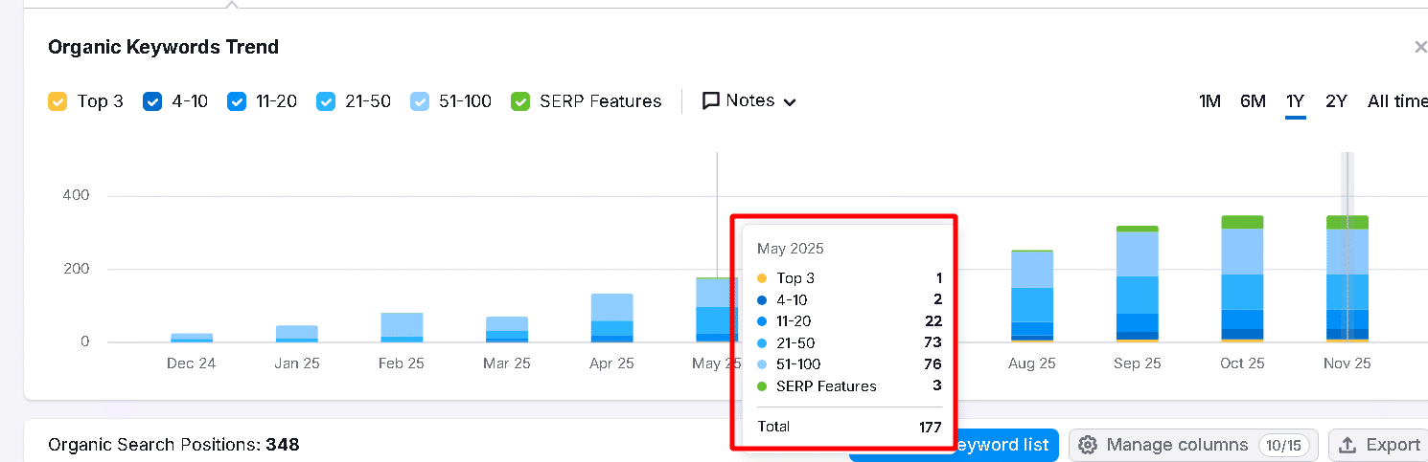Close the Organic Keywords Trend panel
This screenshot has height=462, width=1428.
click(1420, 47)
